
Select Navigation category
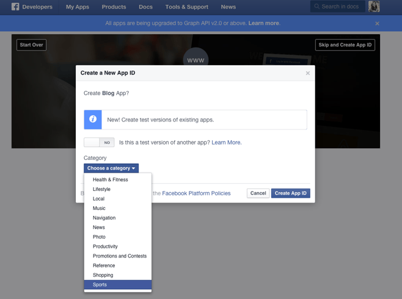118,218
